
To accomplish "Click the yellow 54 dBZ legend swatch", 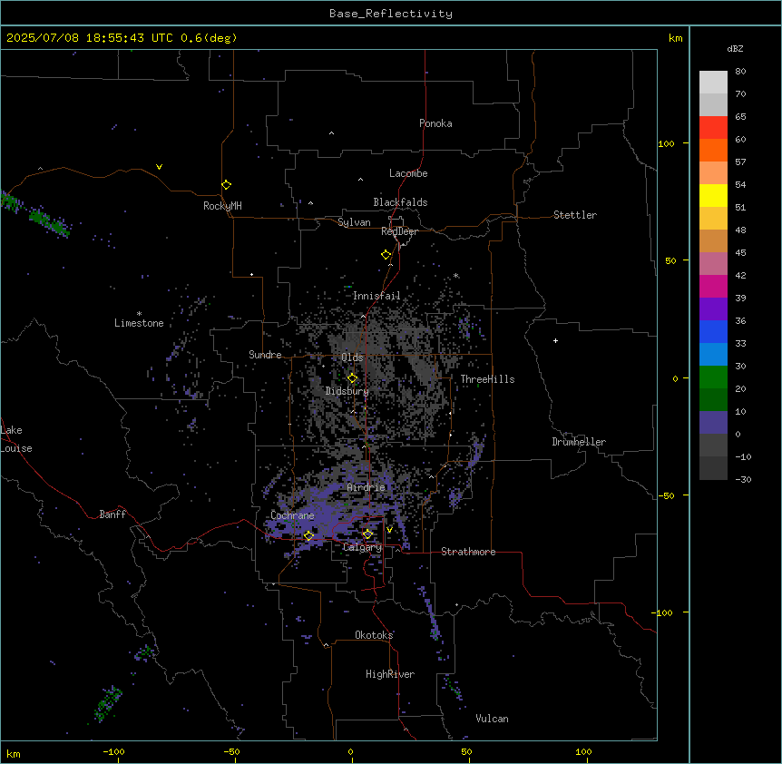I will point(713,195).
